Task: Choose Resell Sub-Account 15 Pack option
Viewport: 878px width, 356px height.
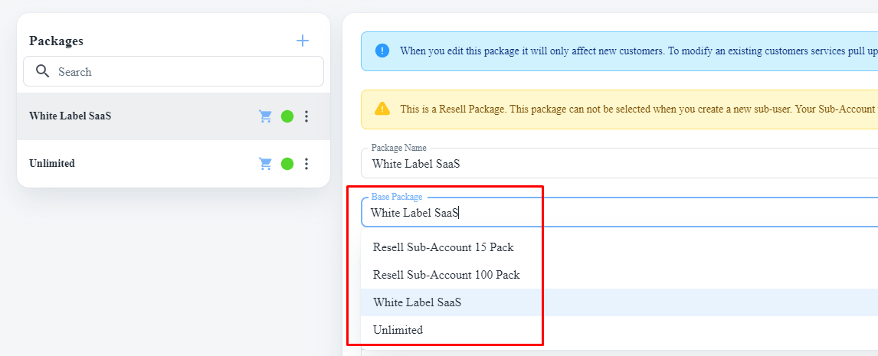Action: point(443,247)
